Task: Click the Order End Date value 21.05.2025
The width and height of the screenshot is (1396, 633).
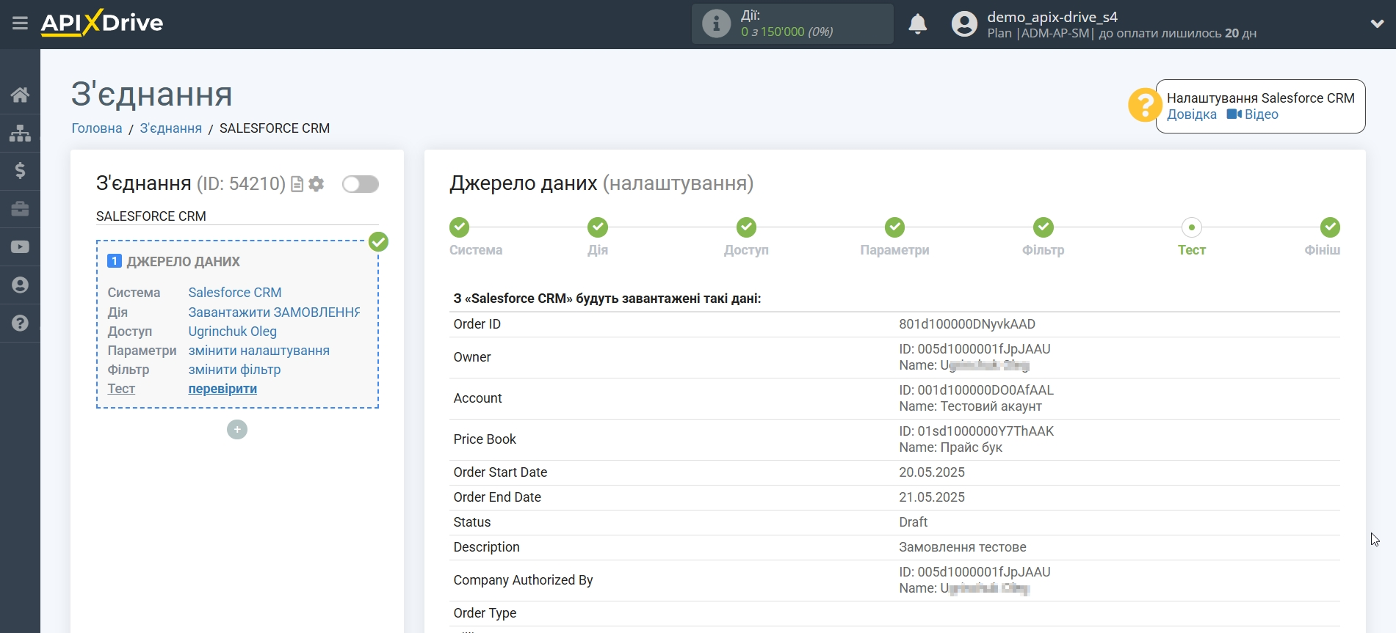Action: (931, 497)
